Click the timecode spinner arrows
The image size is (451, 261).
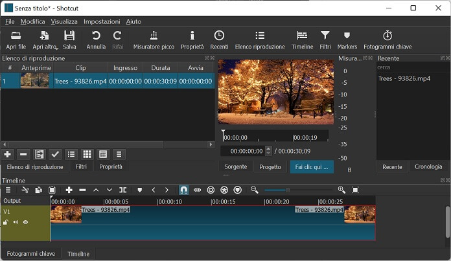click(268, 151)
